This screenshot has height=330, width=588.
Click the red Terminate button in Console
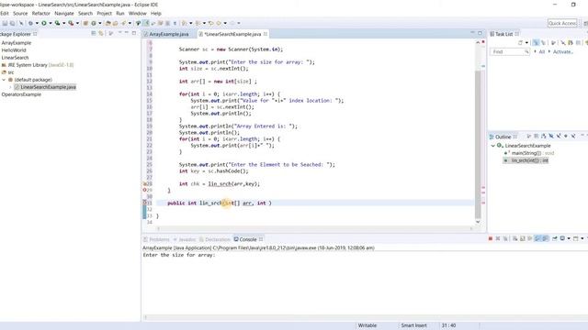[491, 238]
